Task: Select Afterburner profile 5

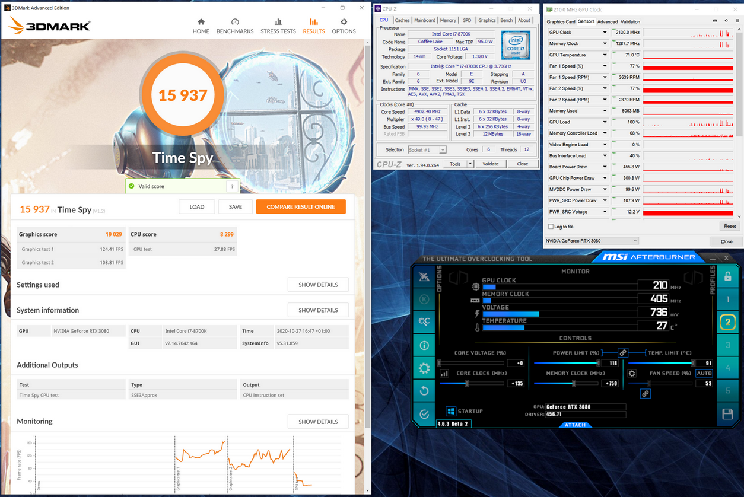Action: pos(727,391)
